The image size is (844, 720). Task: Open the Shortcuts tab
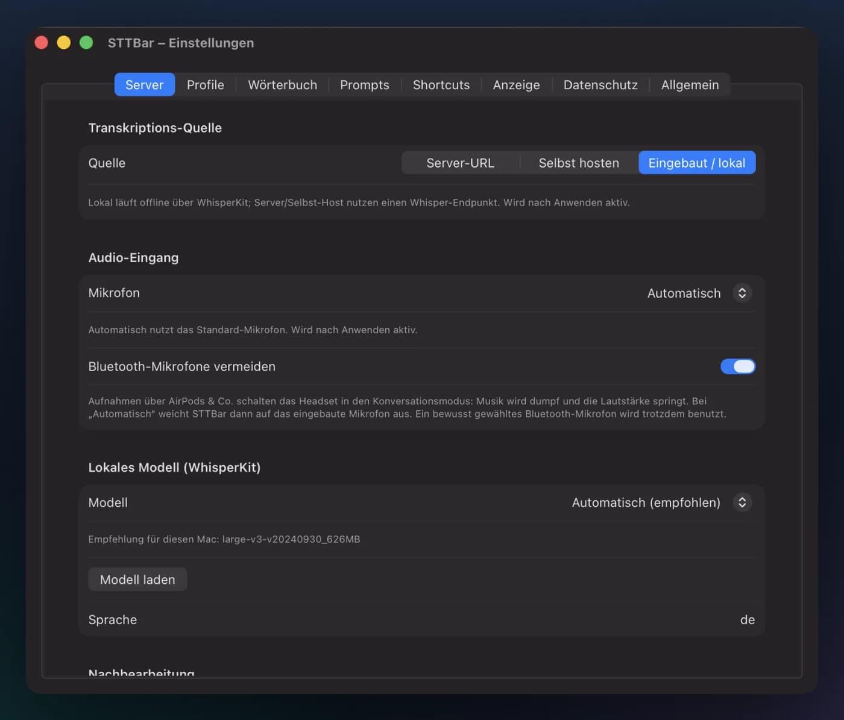pyautogui.click(x=441, y=85)
